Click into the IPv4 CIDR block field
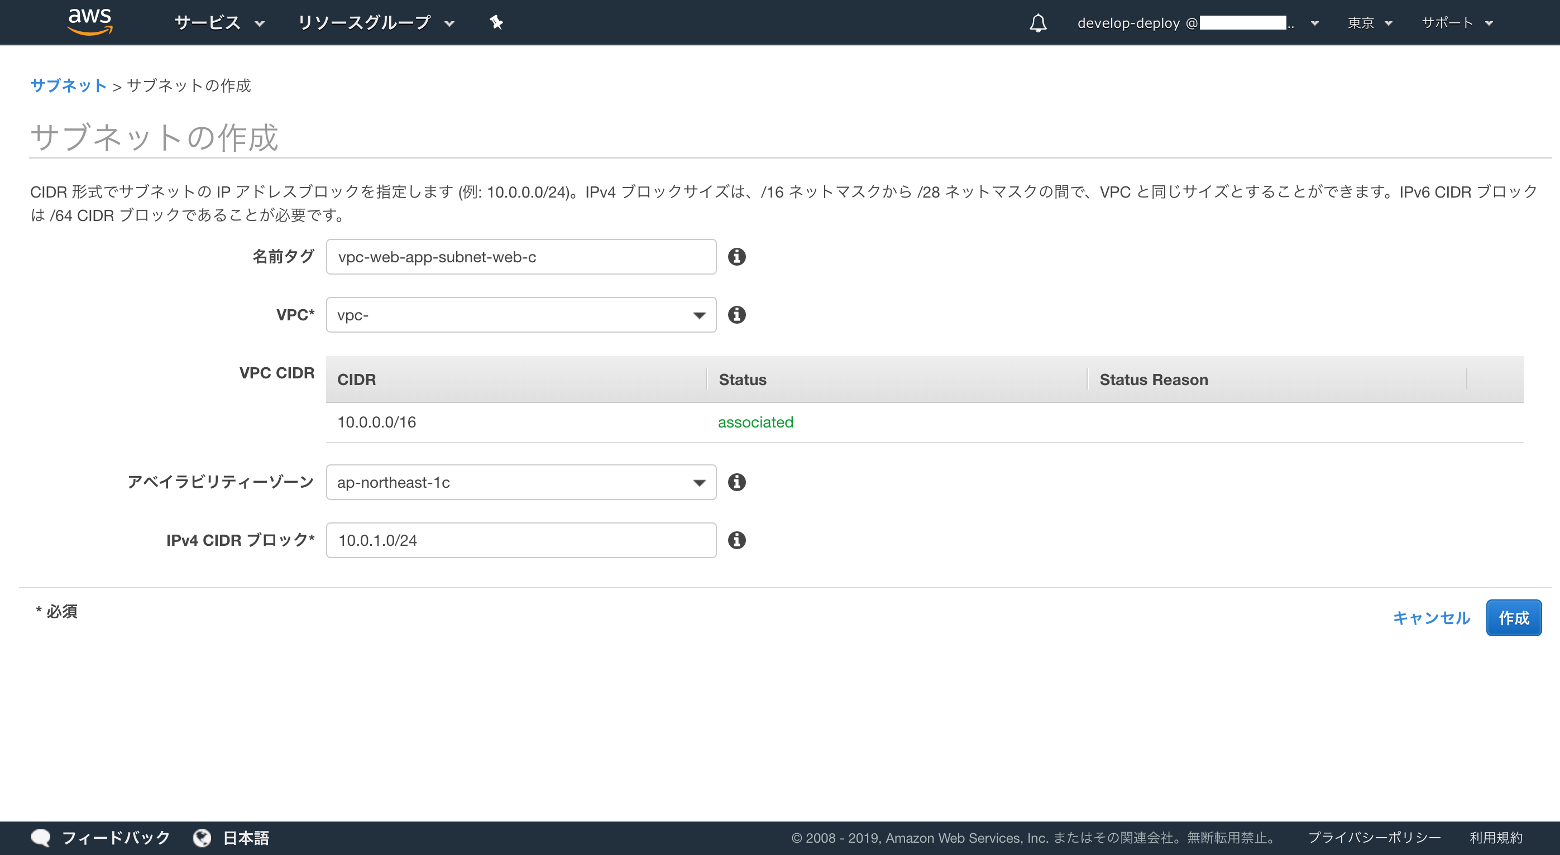The height and width of the screenshot is (855, 1560). coord(521,540)
